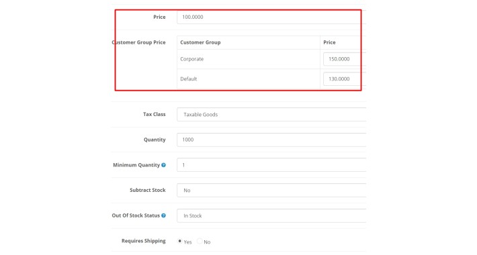
Task: Click the Customer Group column header
Action: tap(248, 42)
